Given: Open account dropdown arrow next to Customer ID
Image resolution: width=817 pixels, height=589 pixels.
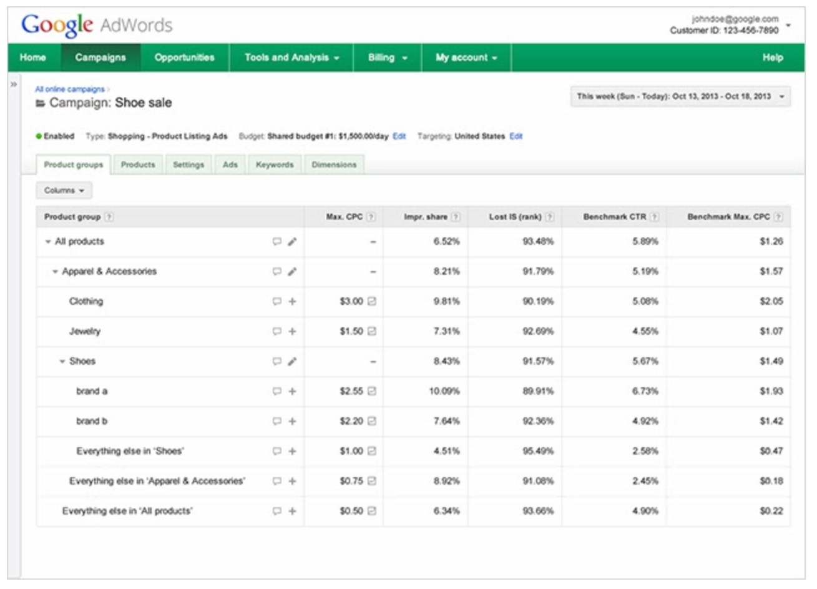Looking at the screenshot, I should (788, 26).
